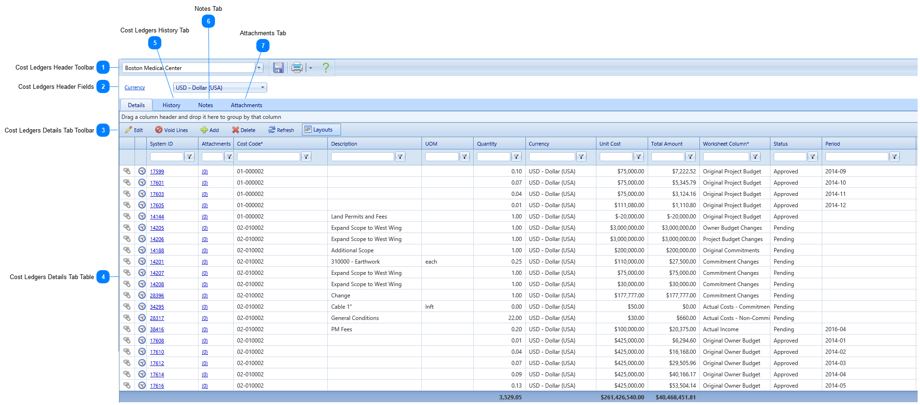The width and height of the screenshot is (920, 405).
Task: Sort by the System ID column header
Action: coord(161,144)
